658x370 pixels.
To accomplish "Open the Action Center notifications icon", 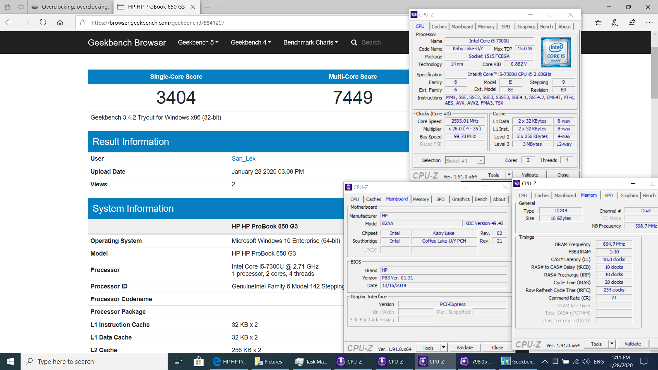I will pos(644,361).
